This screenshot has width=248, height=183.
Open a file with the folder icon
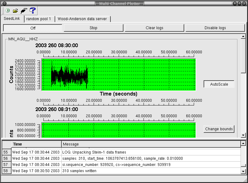(x=15, y=11)
